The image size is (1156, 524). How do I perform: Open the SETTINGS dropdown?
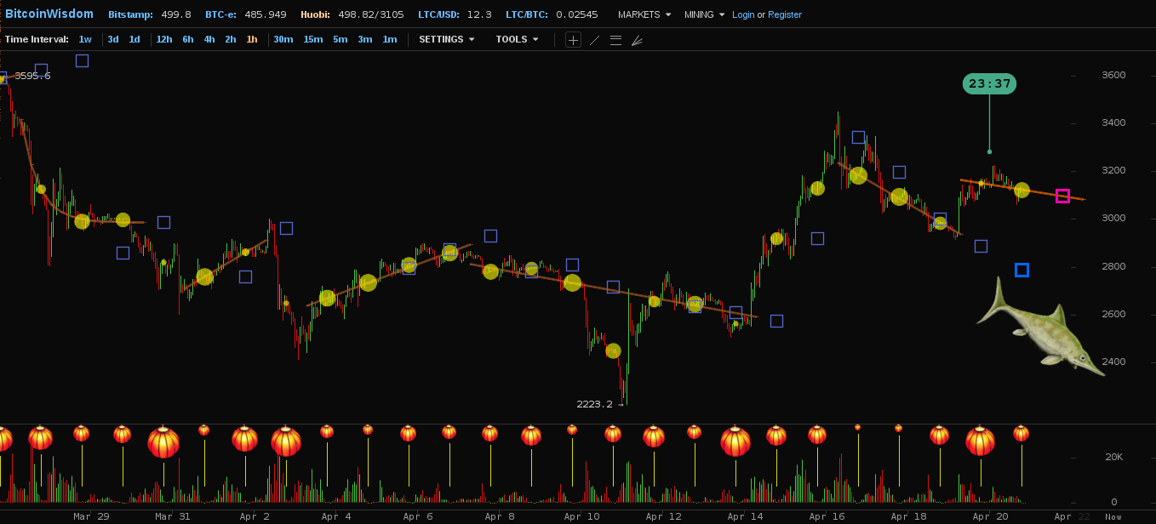click(446, 40)
